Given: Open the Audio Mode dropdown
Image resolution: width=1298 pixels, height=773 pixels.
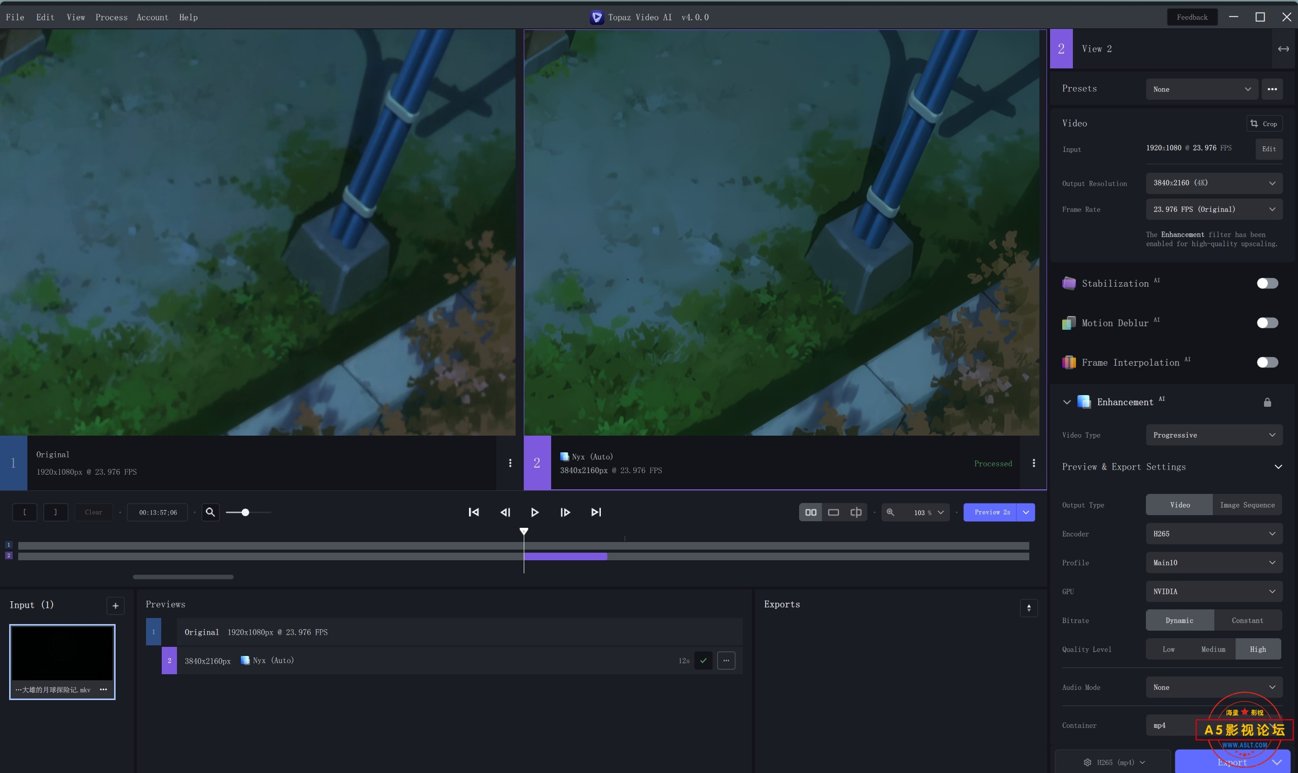Looking at the screenshot, I should click(x=1214, y=687).
